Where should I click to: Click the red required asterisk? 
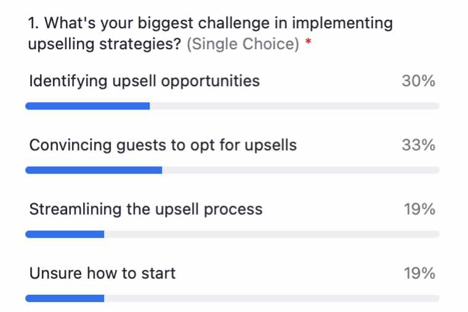(309, 41)
